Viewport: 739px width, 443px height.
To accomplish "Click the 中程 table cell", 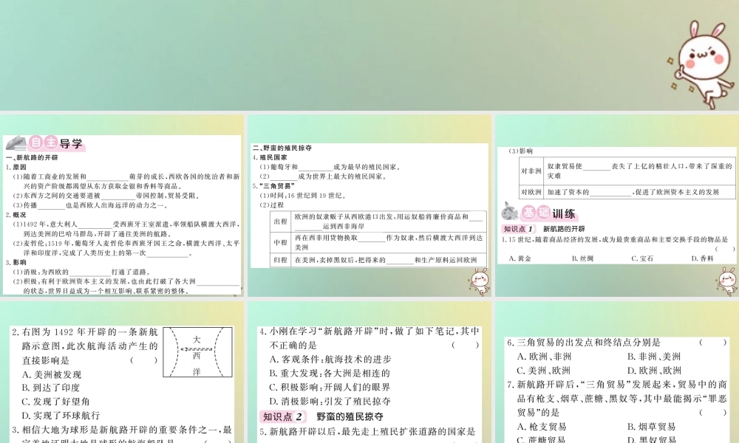I will point(280,242).
